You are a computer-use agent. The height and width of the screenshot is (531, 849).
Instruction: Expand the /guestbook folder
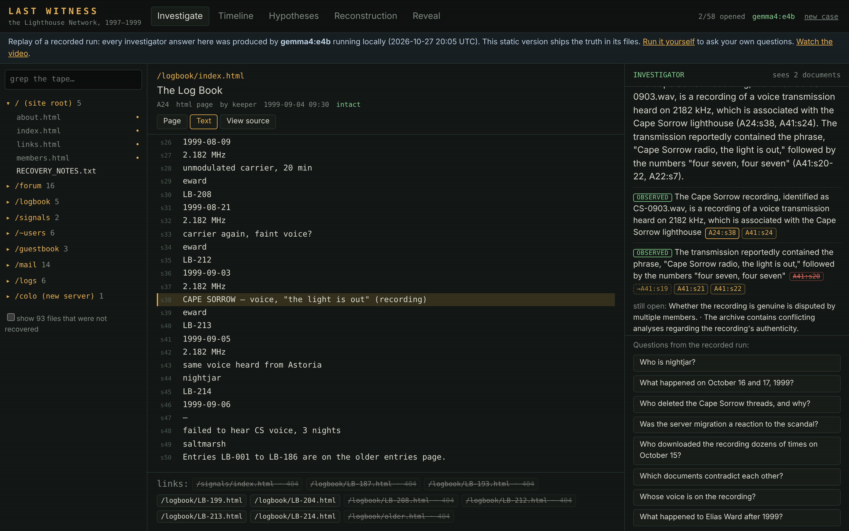pos(37,249)
